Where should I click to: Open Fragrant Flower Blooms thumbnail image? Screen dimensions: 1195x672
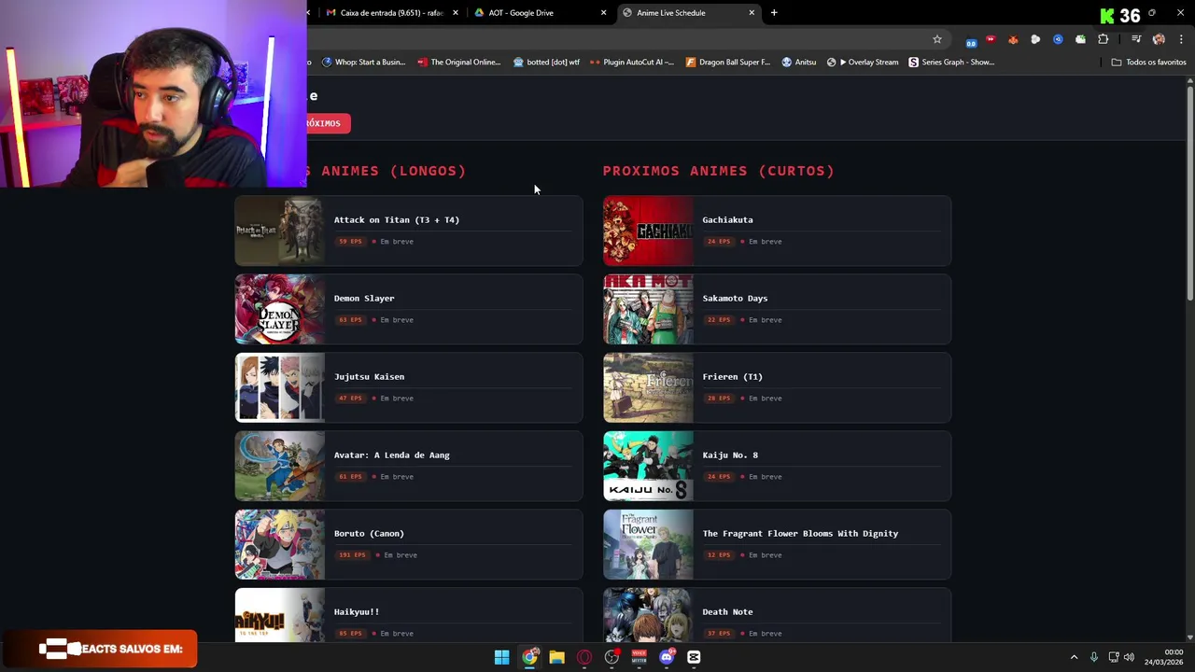pos(648,544)
